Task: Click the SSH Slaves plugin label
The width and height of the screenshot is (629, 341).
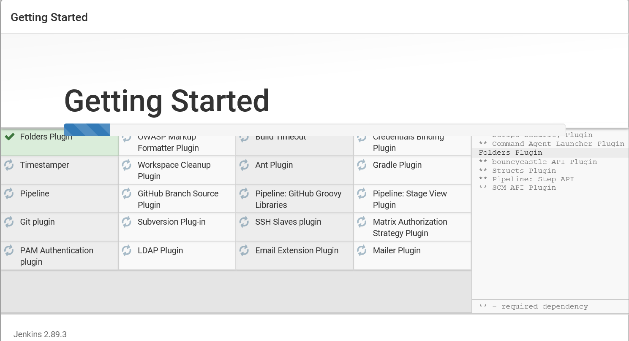Action: pyautogui.click(x=288, y=222)
